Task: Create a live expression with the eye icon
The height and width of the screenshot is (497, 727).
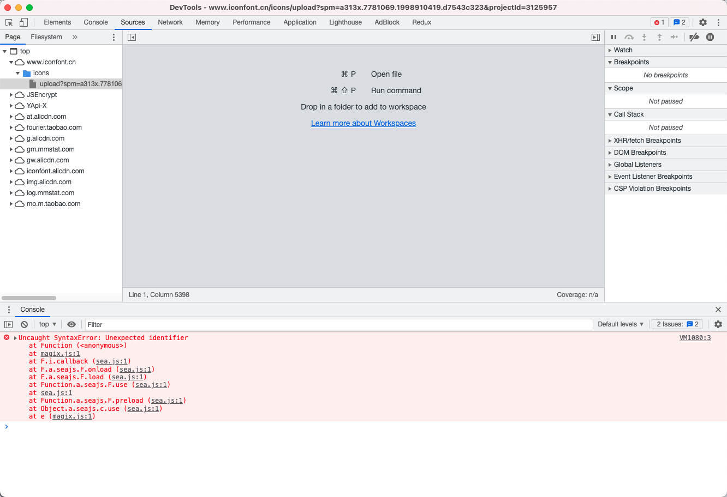Action: 71,324
